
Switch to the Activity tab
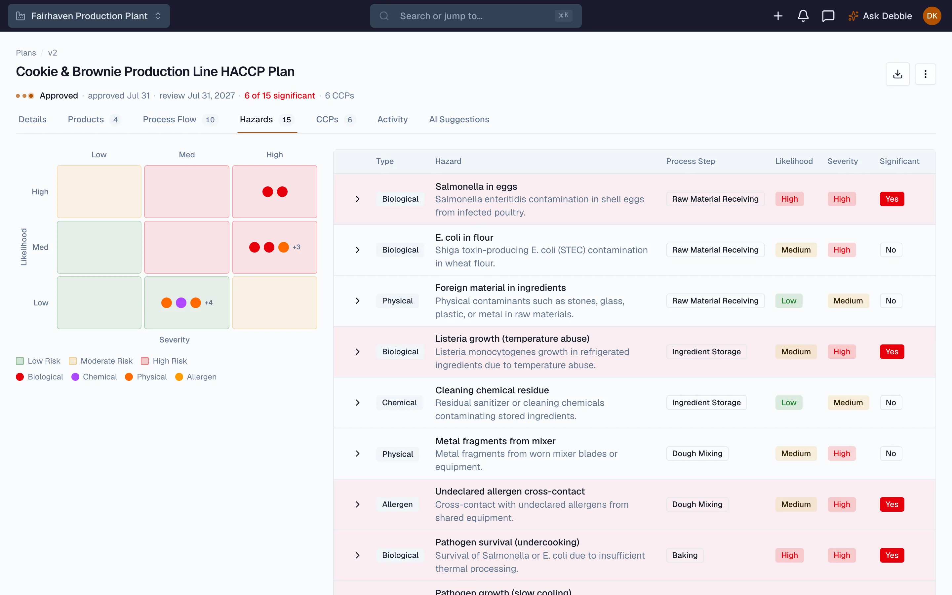(392, 119)
